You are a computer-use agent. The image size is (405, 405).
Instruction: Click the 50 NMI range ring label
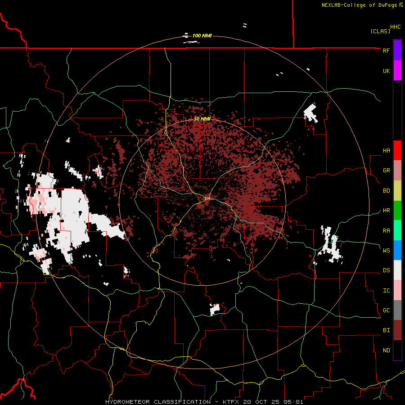(202, 119)
